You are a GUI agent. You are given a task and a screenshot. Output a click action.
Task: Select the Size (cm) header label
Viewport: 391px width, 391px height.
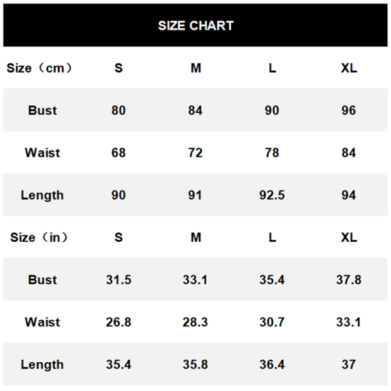(39, 68)
